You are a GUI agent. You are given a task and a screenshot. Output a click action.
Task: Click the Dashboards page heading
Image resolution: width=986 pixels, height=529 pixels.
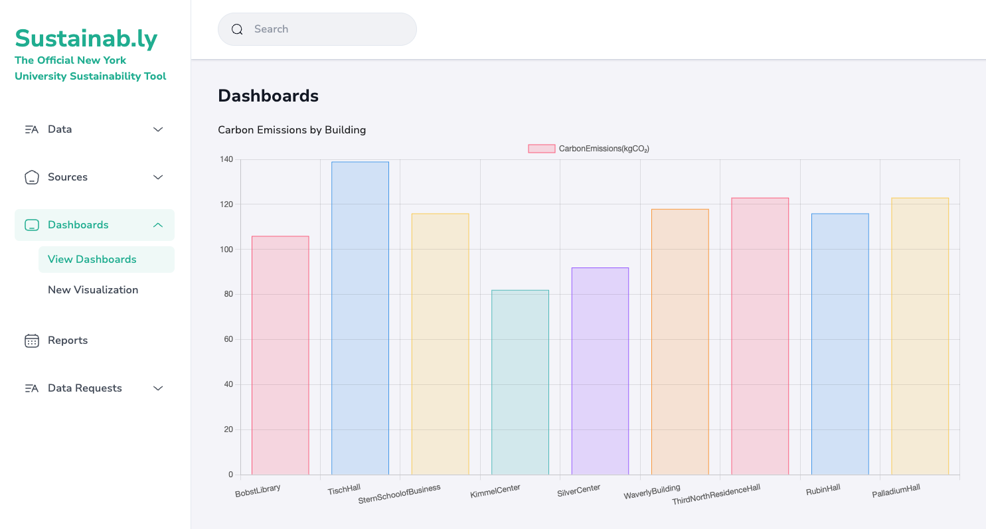click(268, 96)
